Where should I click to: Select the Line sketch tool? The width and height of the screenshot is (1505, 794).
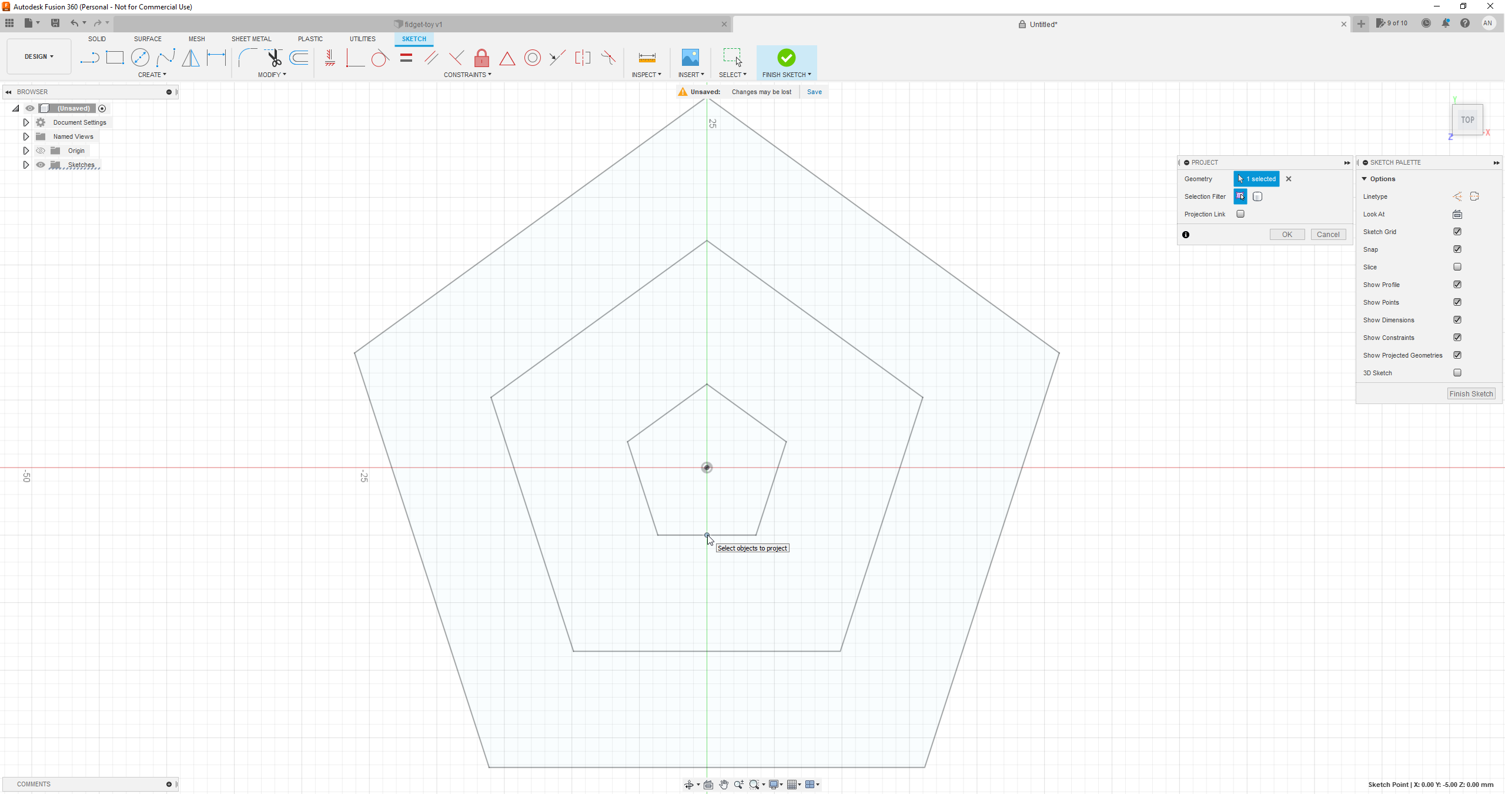[89, 58]
